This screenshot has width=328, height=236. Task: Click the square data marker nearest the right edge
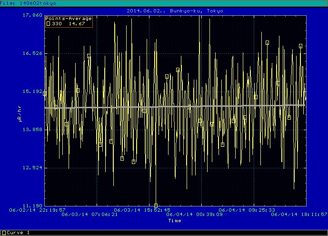click(x=300, y=46)
